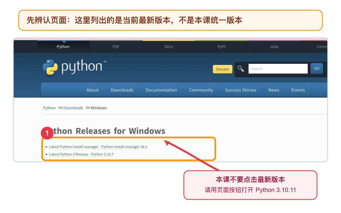Open the Success Stories menu item
Screen dimensions: 341x213
coord(241,90)
